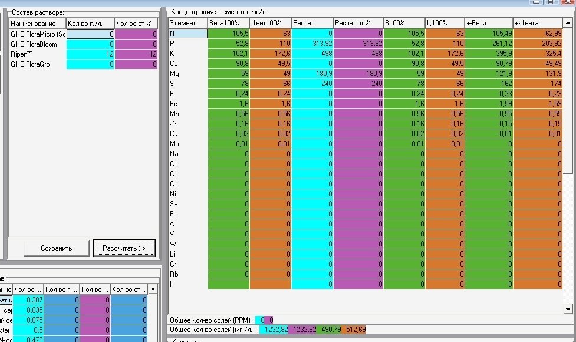Click the GHE FloraGro percent cell
This screenshot has height=342, width=576.
[x=136, y=64]
